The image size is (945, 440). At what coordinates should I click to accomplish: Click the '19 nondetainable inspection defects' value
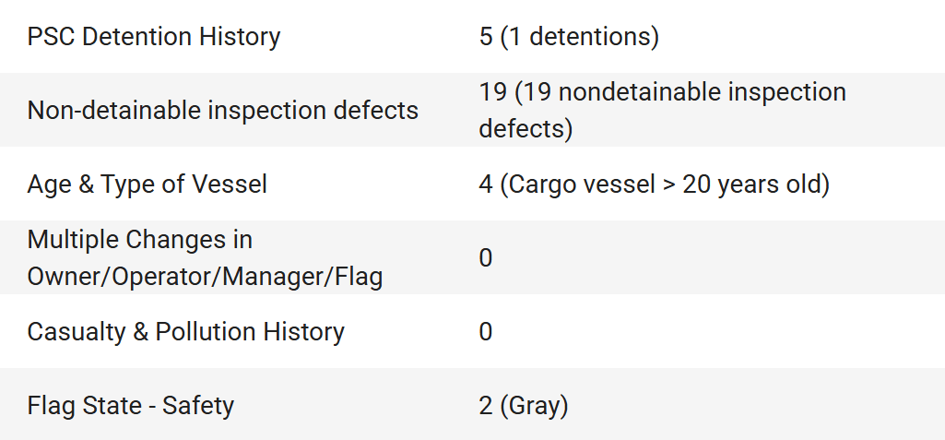[x=662, y=111]
